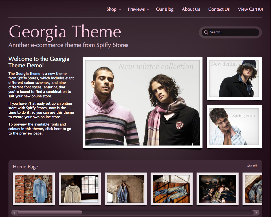Viewport: 271px width, 217px height.
Task: Click the product carousel scrollbar handle
Action: pyautogui.click(x=50, y=212)
